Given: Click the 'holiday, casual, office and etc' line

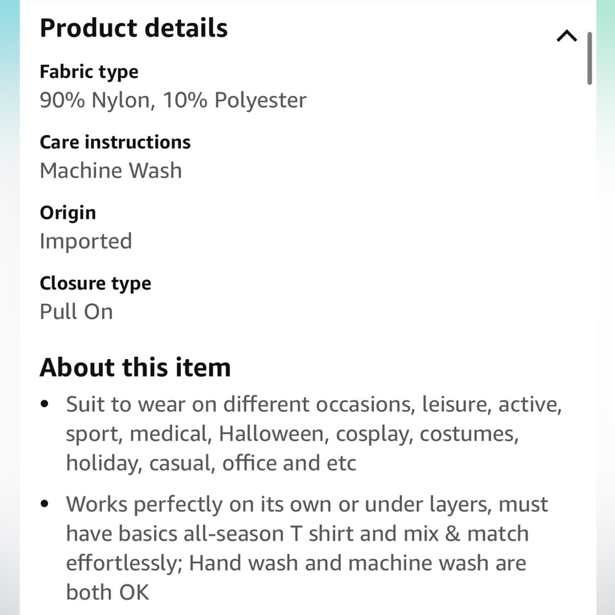Looking at the screenshot, I should click(211, 463).
